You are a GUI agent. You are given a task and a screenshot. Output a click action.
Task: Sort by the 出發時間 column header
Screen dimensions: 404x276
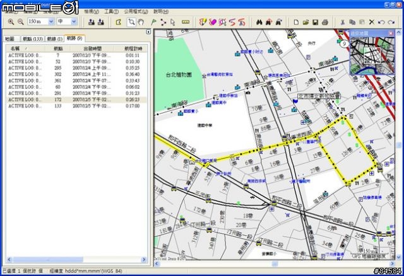point(92,49)
